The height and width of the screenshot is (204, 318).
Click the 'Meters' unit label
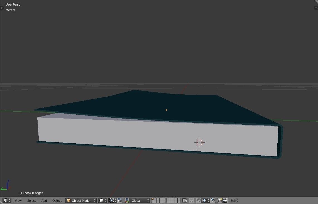click(x=10, y=10)
